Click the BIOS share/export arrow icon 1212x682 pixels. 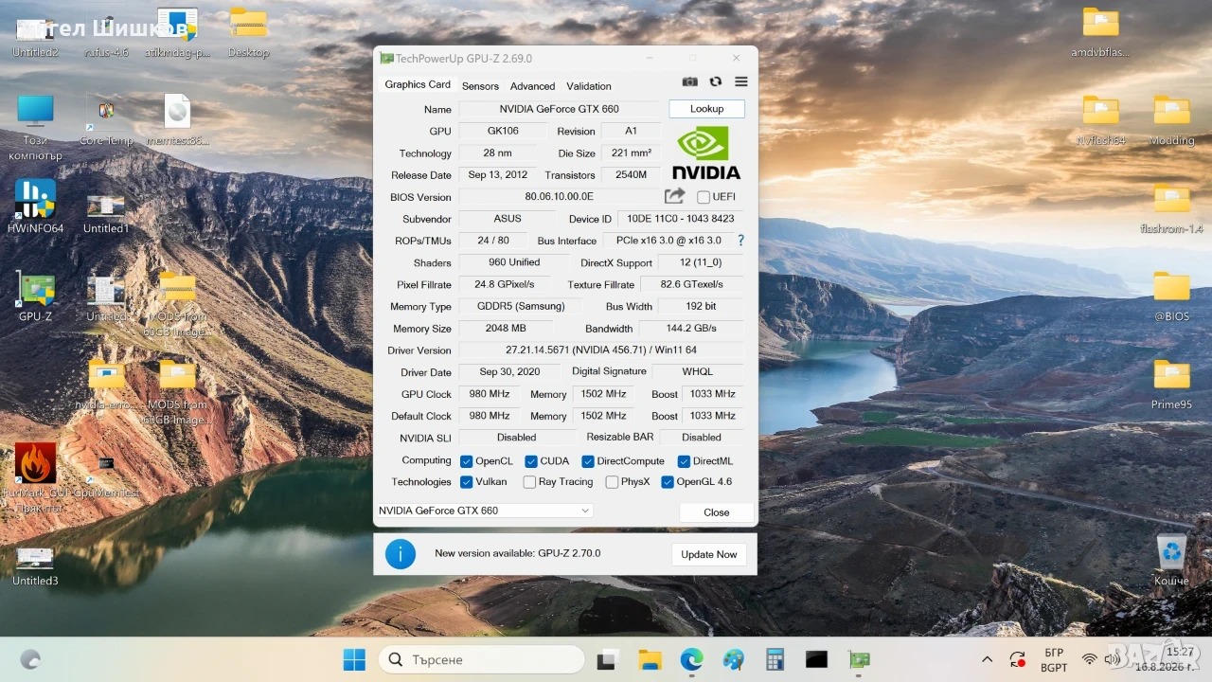point(674,196)
